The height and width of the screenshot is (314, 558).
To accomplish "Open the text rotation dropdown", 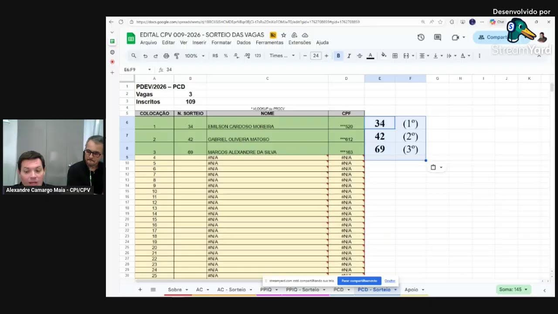I will pyautogui.click(x=465, y=56).
